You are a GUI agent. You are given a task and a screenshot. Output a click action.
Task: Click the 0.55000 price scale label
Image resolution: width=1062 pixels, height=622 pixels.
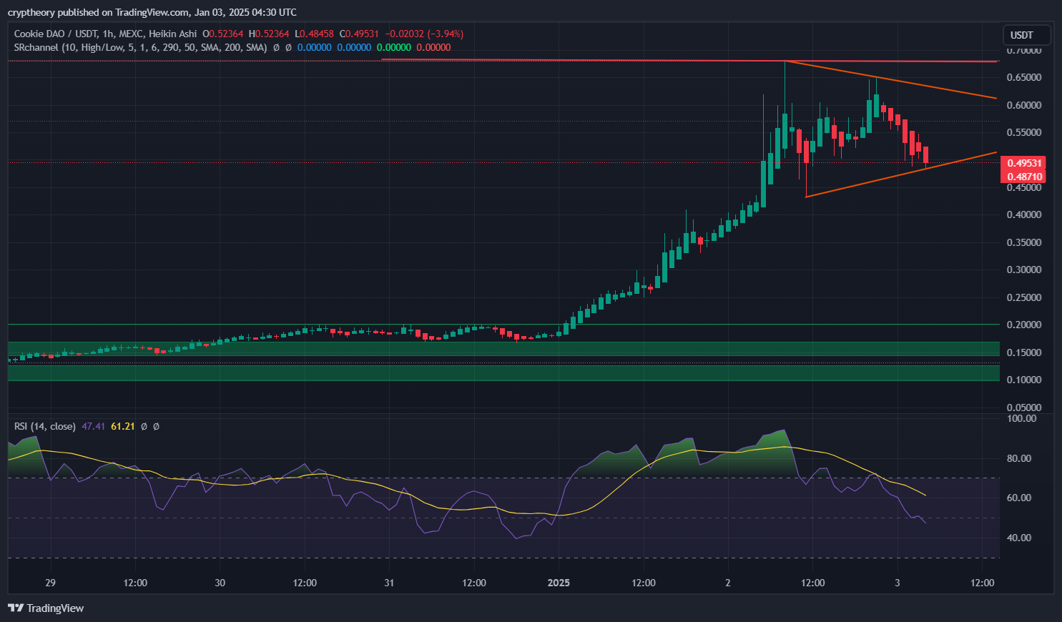click(x=1024, y=132)
